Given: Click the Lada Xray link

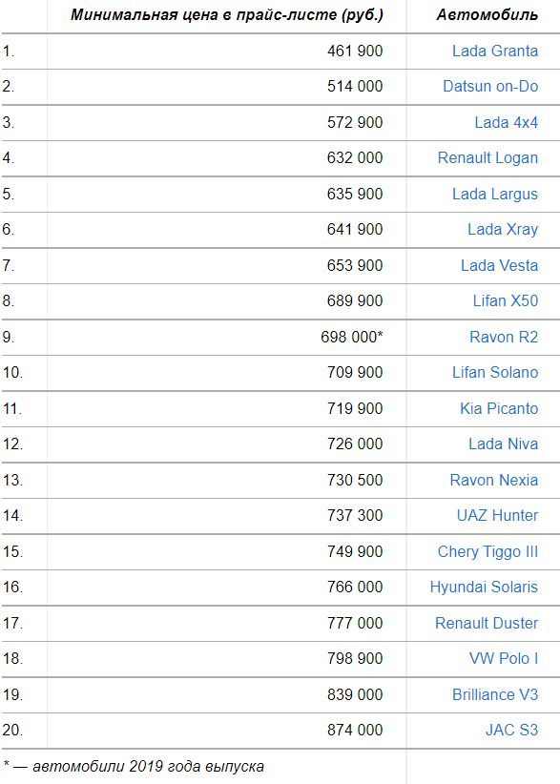Looking at the screenshot, I should pyautogui.click(x=503, y=230).
